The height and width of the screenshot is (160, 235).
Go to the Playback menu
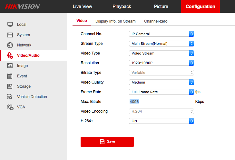[x=122, y=6]
